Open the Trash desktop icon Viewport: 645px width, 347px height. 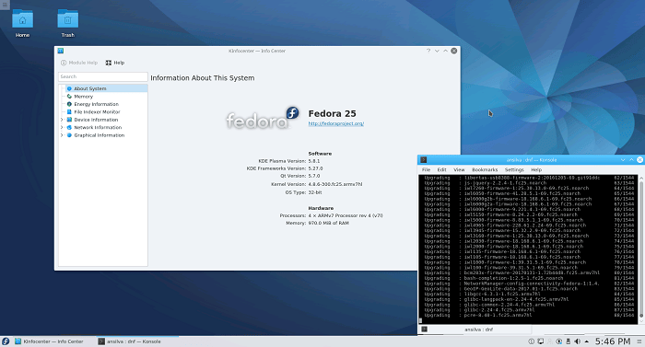pyautogui.click(x=68, y=23)
